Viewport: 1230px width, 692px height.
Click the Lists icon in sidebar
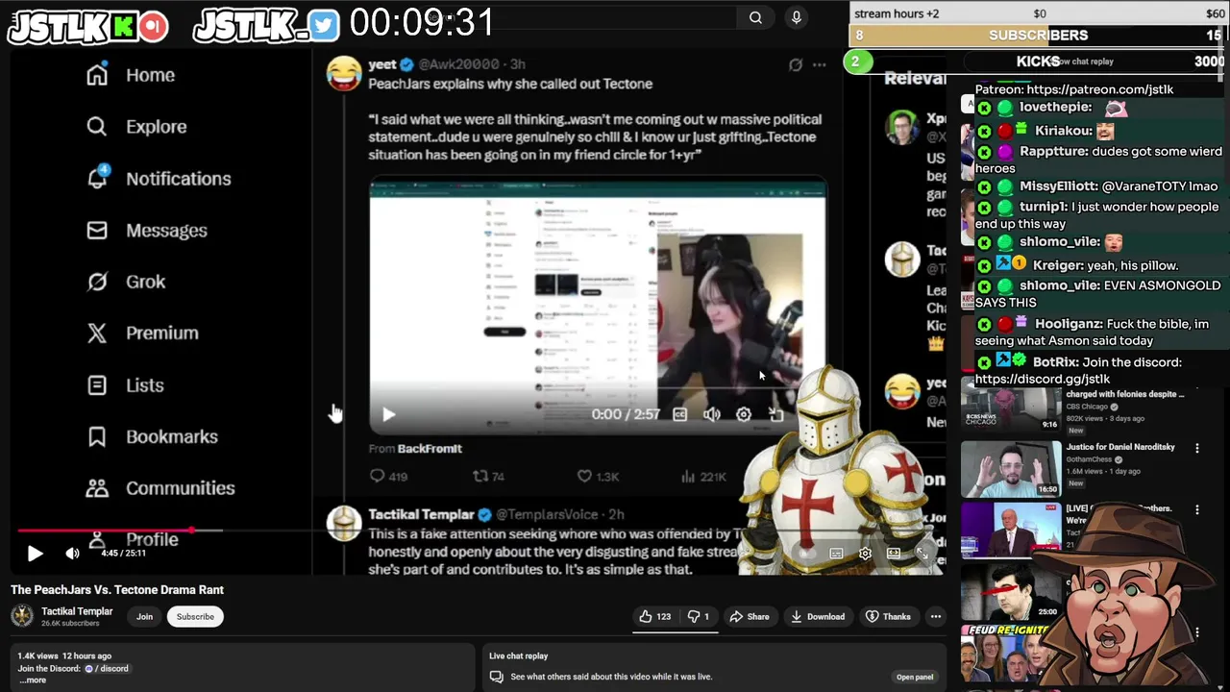(97, 385)
